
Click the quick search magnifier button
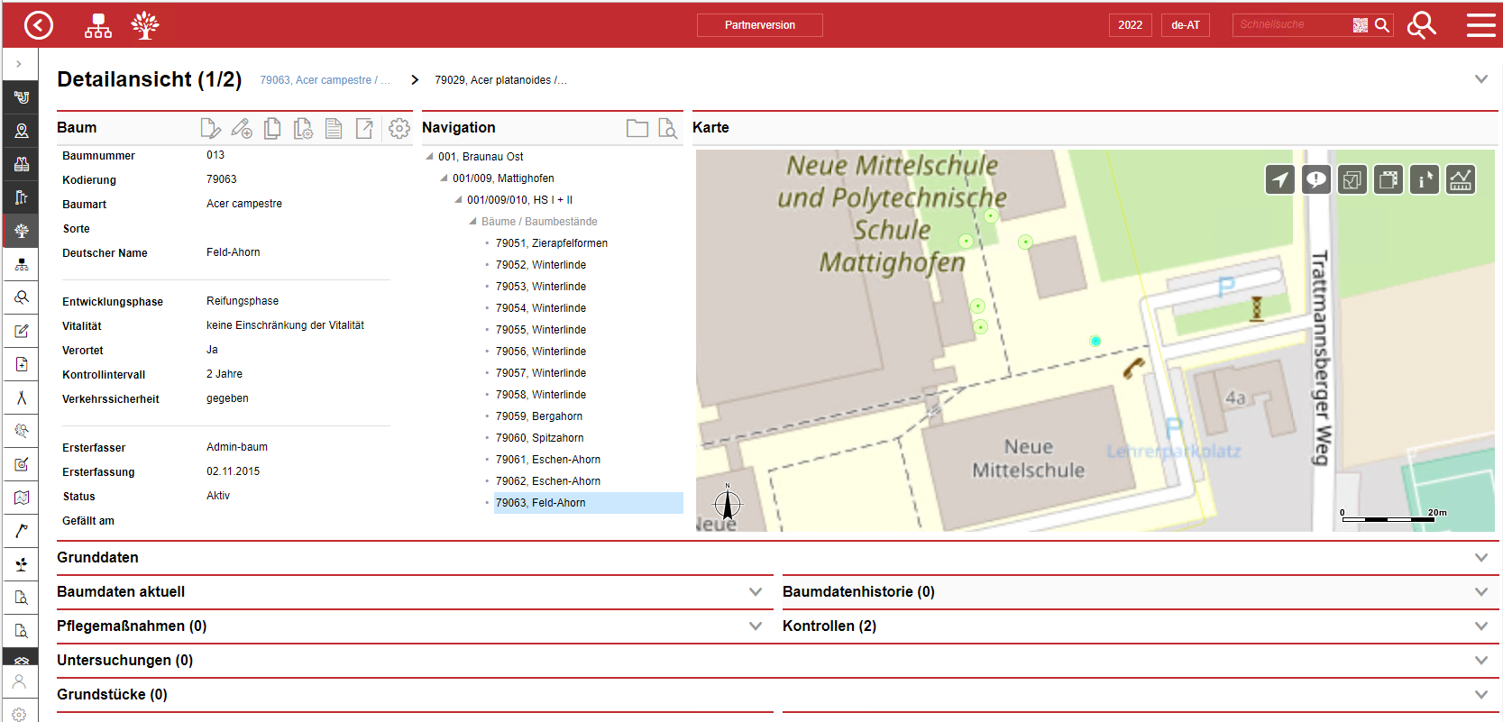point(1382,25)
